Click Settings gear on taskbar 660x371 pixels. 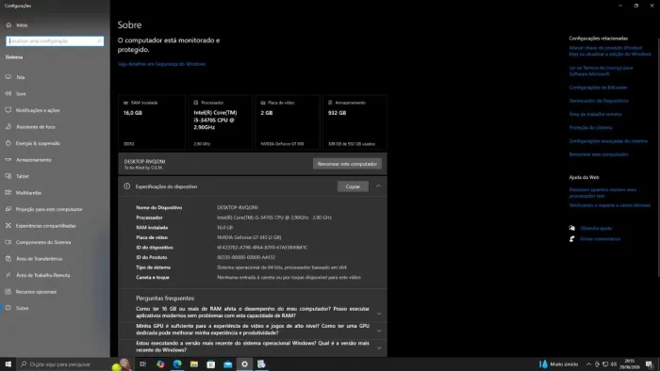244,364
